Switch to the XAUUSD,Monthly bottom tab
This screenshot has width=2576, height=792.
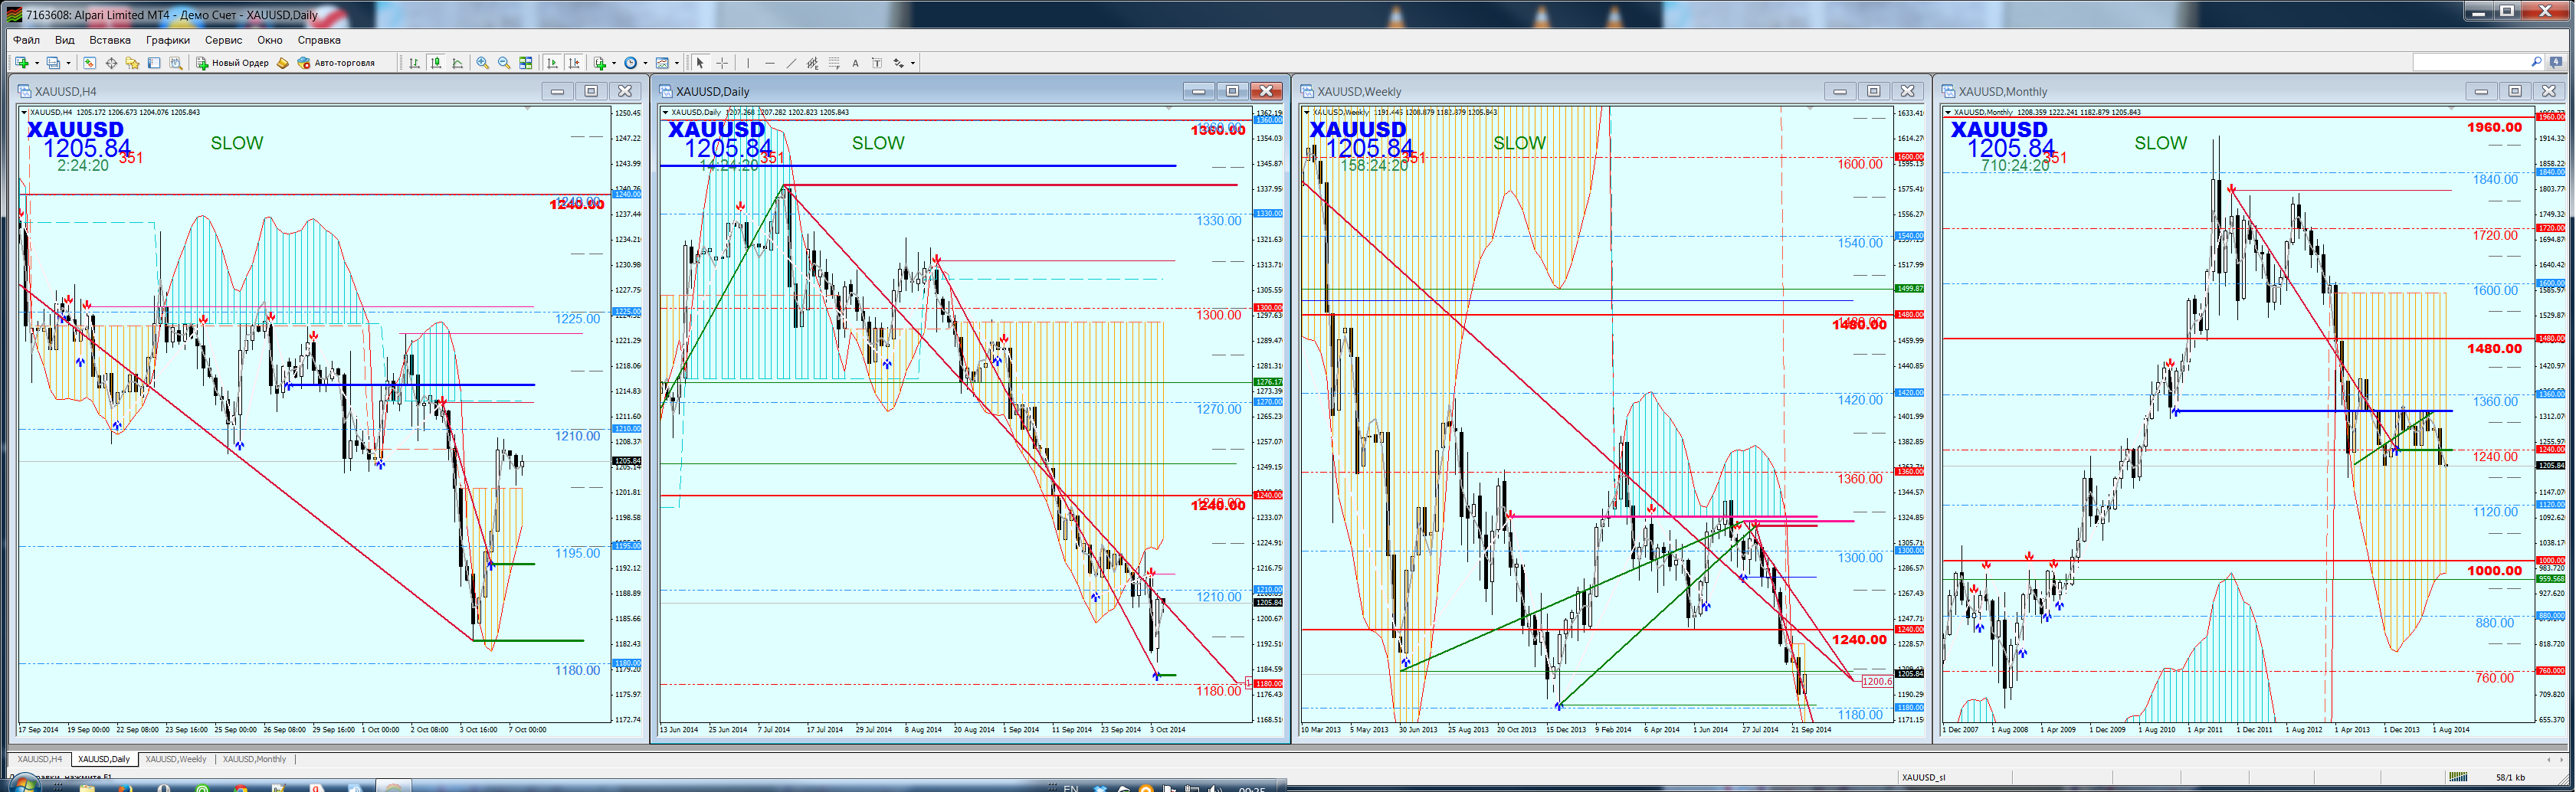click(254, 759)
